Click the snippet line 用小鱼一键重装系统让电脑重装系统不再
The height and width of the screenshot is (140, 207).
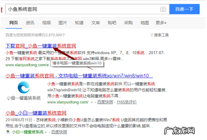(84, 96)
